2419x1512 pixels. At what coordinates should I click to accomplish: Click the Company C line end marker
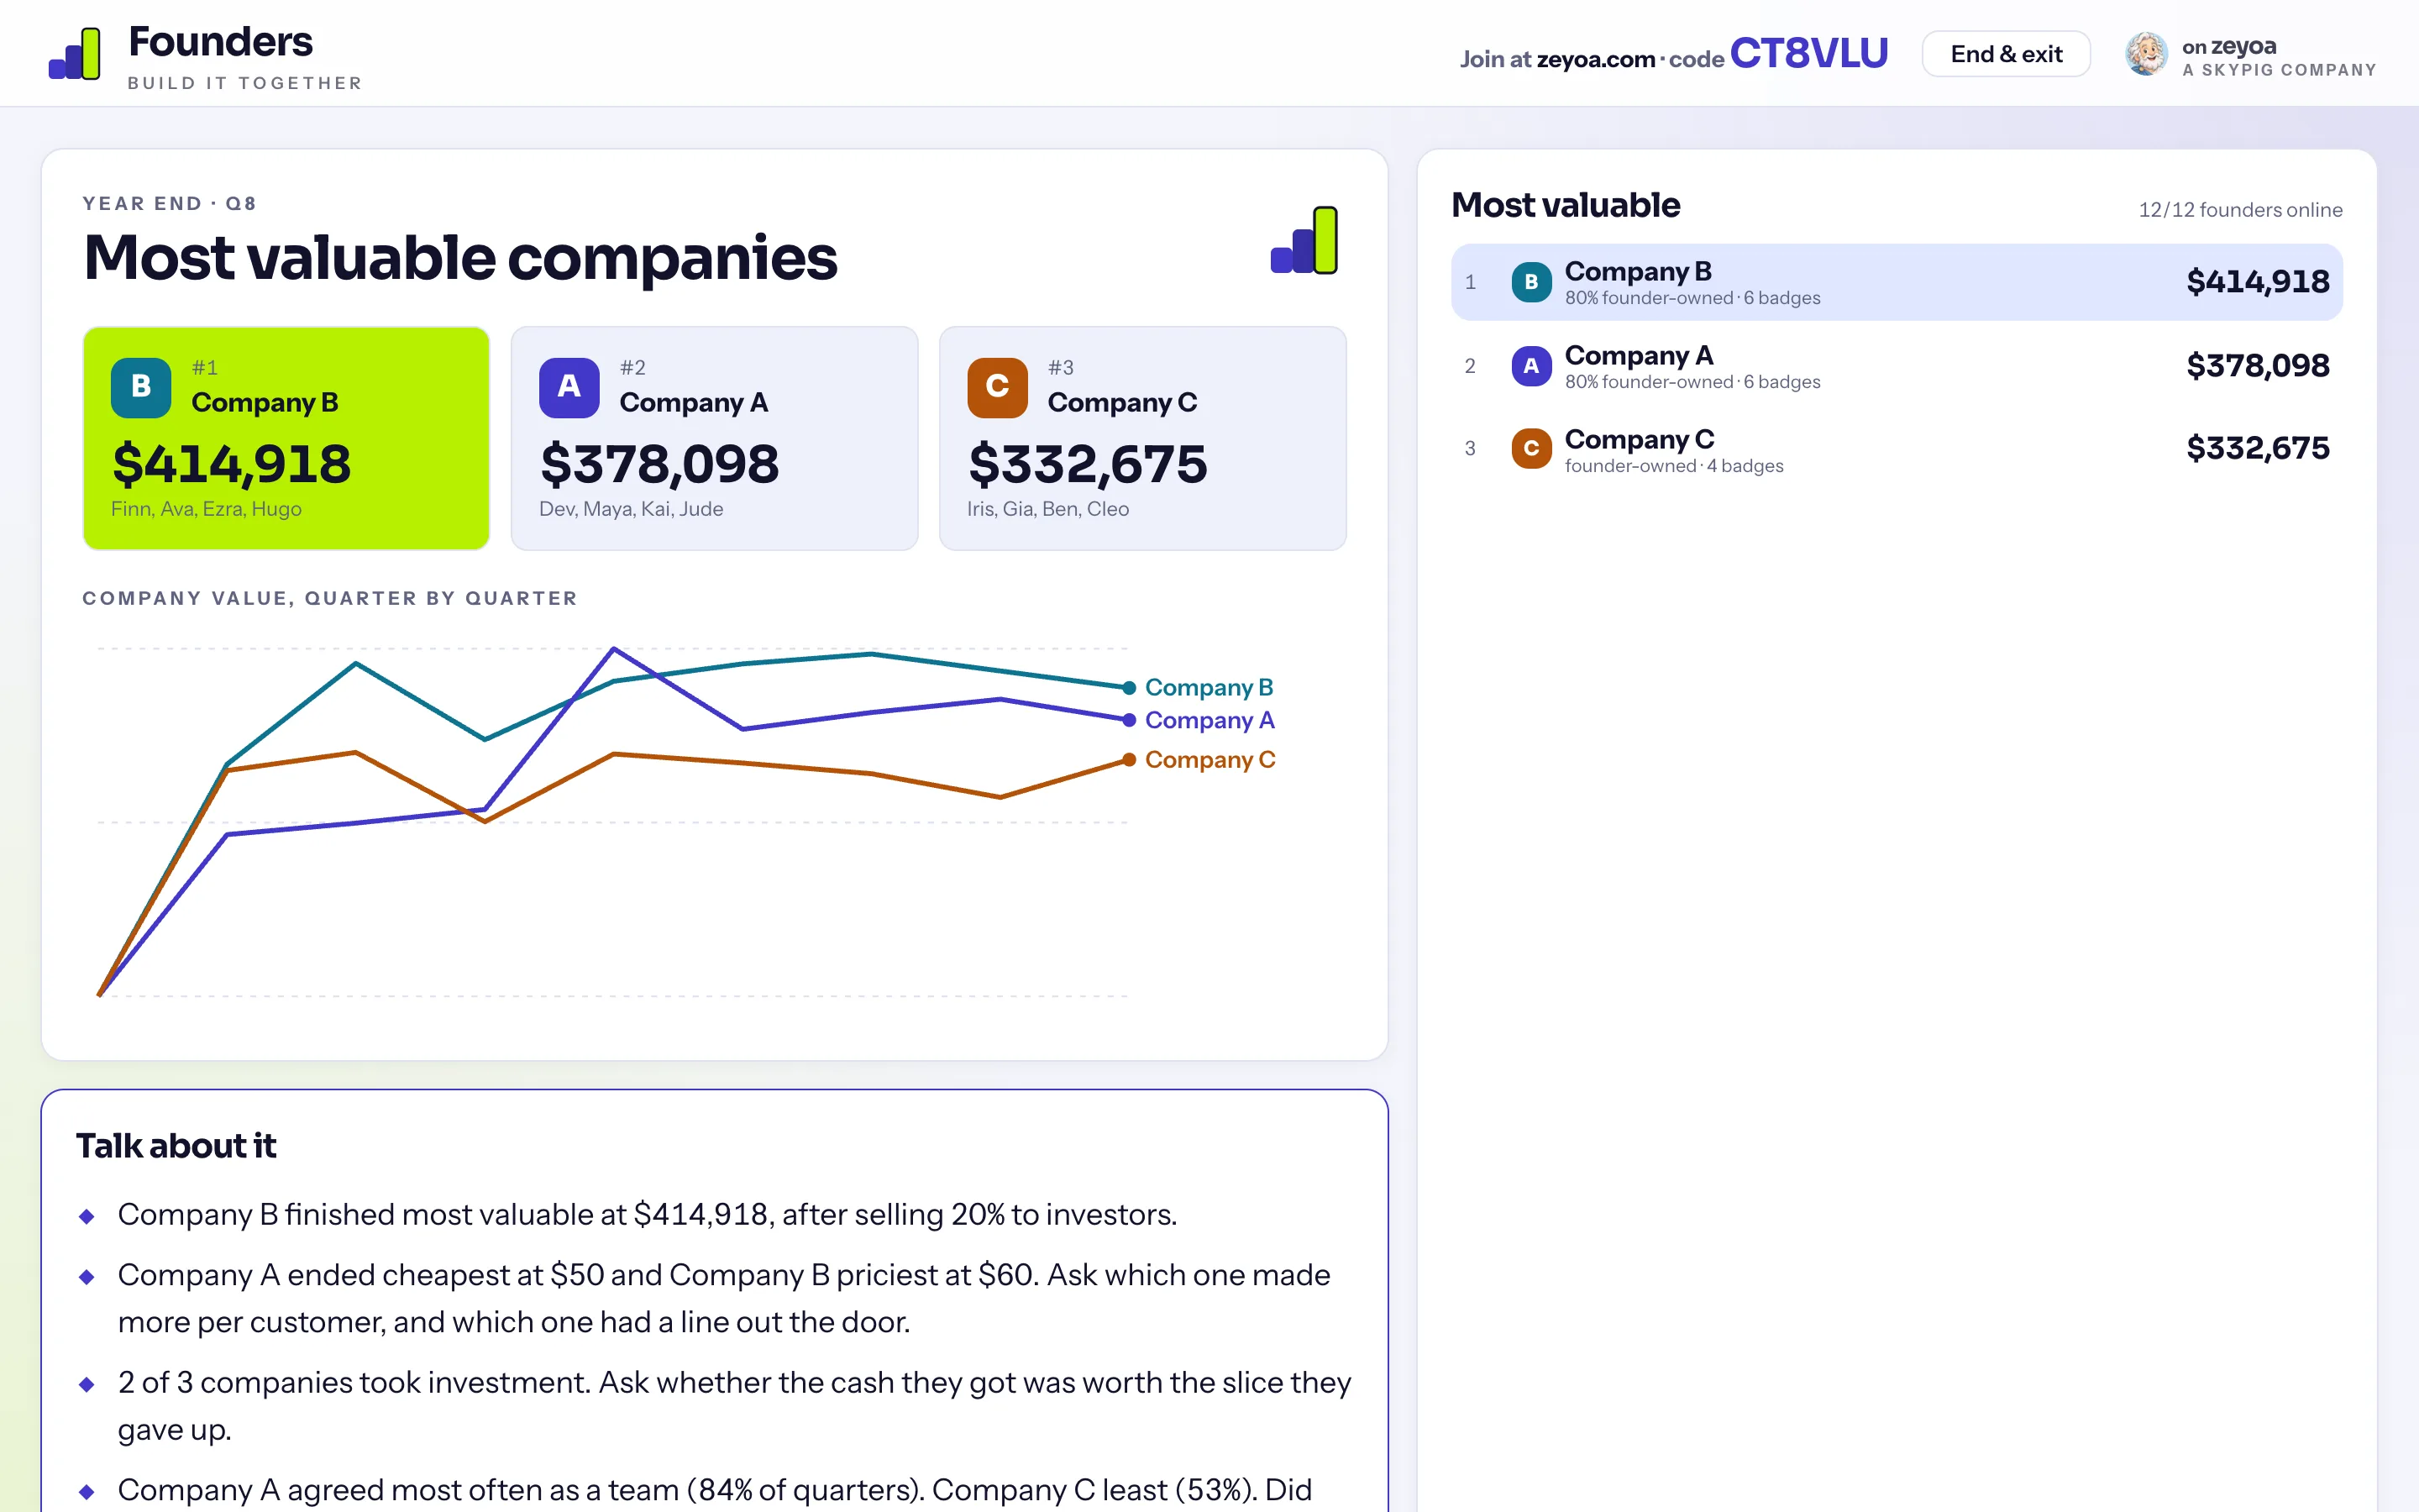pyautogui.click(x=1129, y=760)
